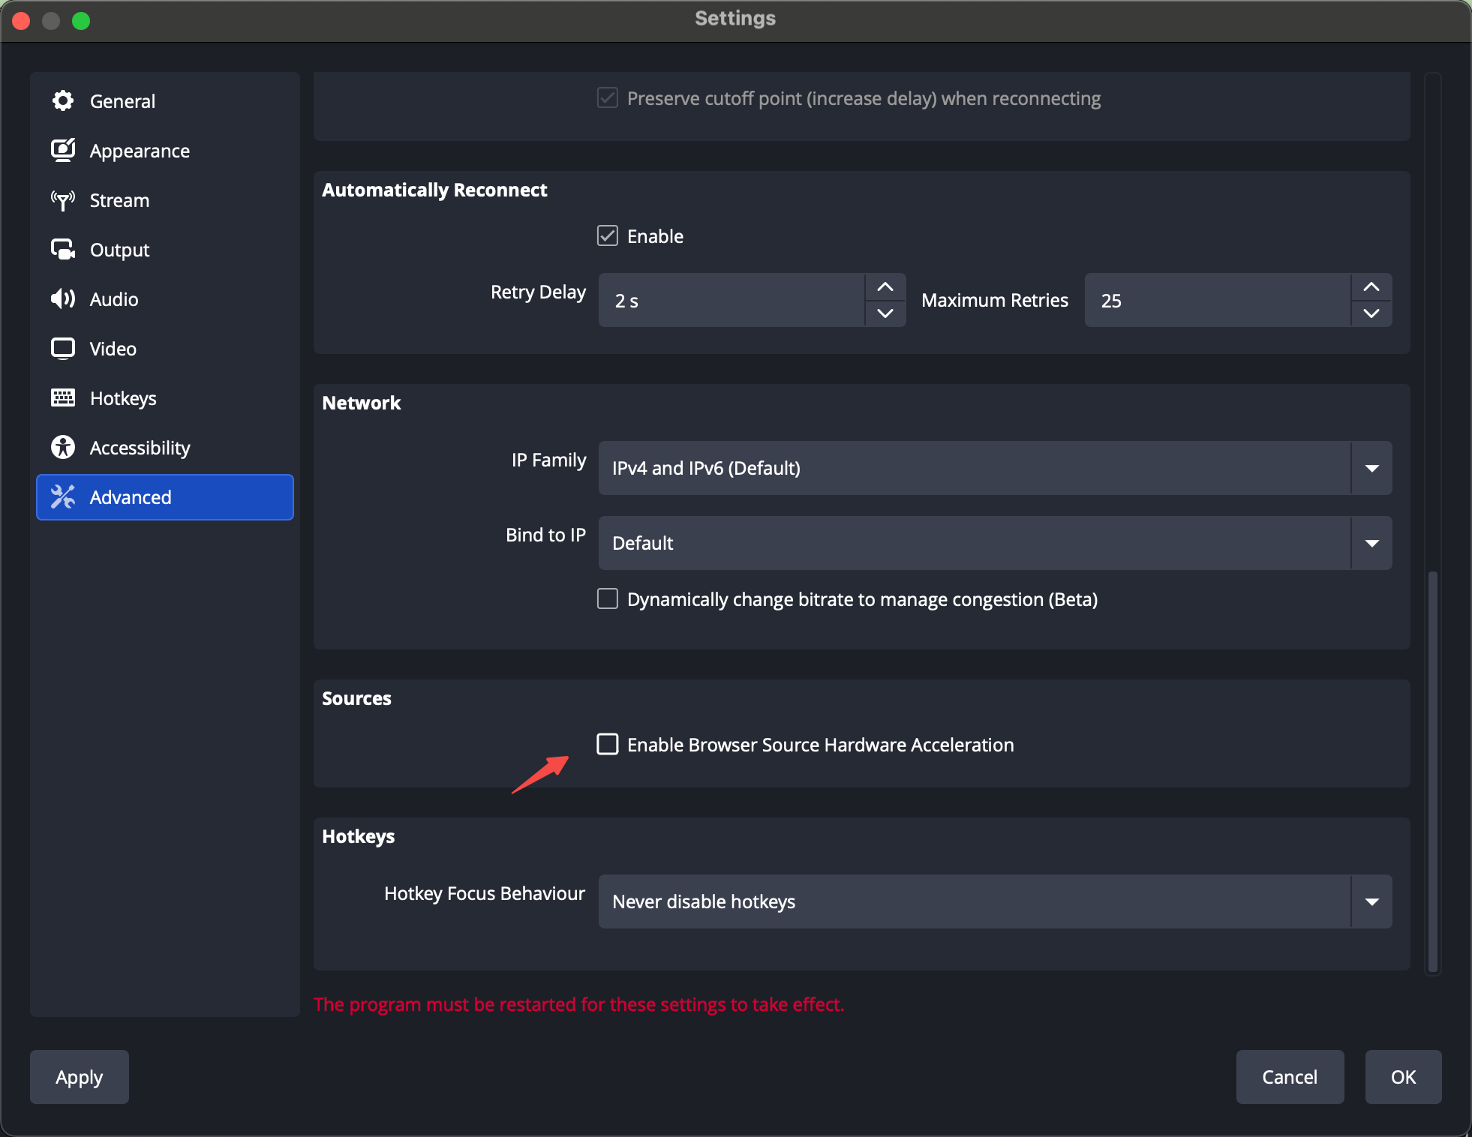This screenshot has width=1472, height=1137.
Task: Open the Bind to IP dropdown
Action: [x=1372, y=542]
